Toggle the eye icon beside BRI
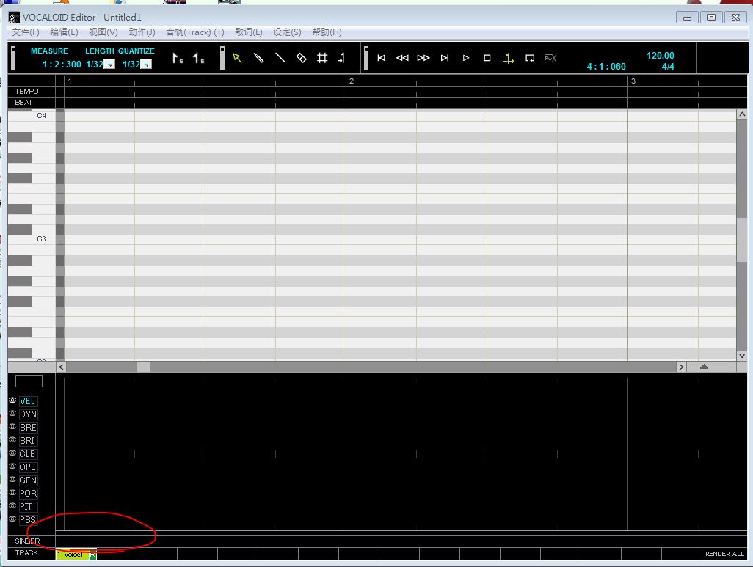The height and width of the screenshot is (567, 753). 12,440
